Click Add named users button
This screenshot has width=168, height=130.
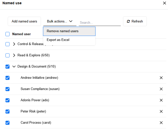pos(24,21)
